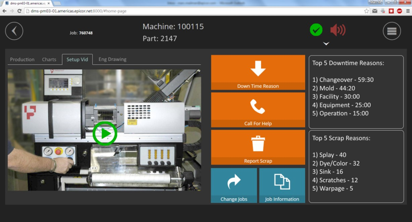
Task: Expand the downward chevron below the status checkmark
Action: [325, 44]
